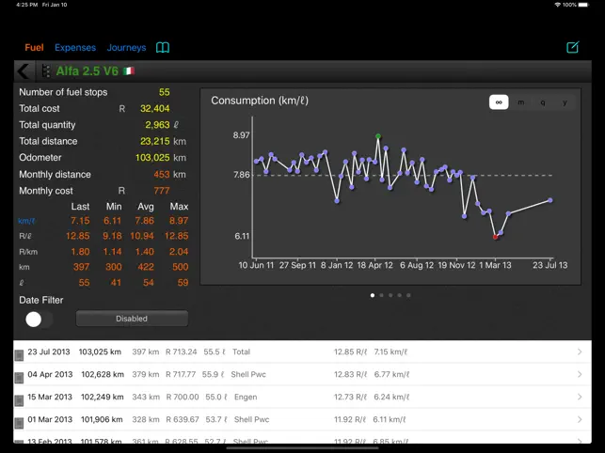605x453 pixels.
Task: Click 12.85 R/ℓ in 23 Jul row
Action: click(350, 351)
